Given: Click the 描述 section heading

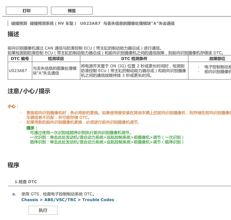Looking at the screenshot, I should point(13,34).
